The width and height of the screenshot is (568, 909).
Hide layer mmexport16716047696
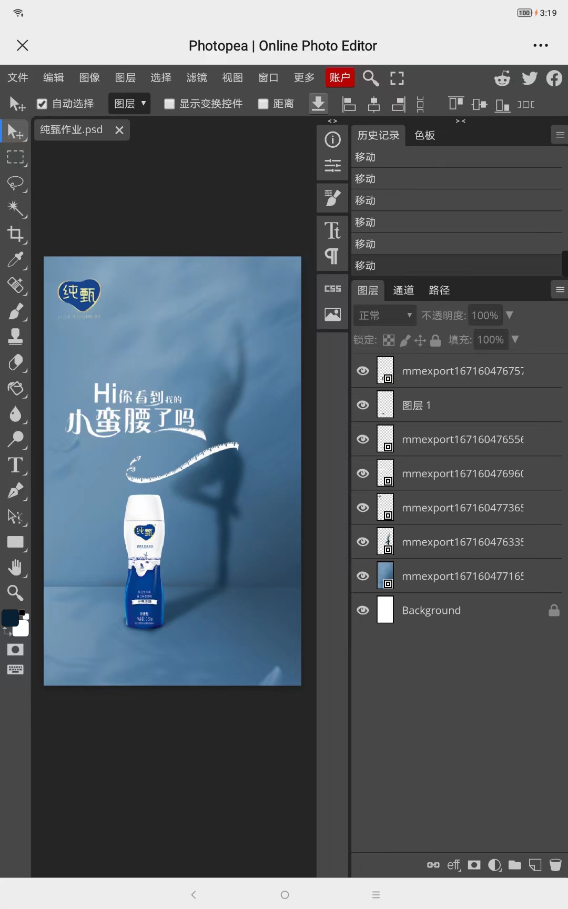(363, 473)
